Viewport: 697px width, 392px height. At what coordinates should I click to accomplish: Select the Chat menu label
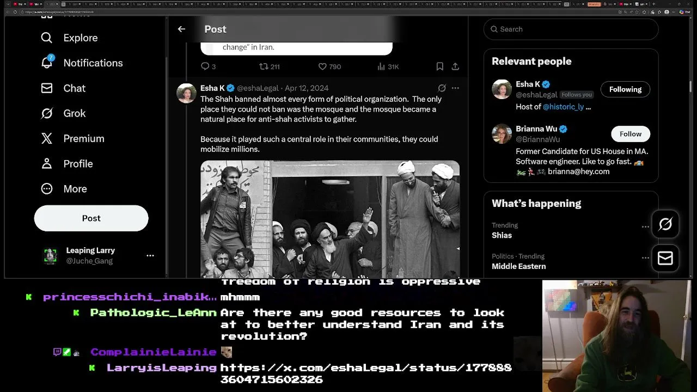pos(75,88)
